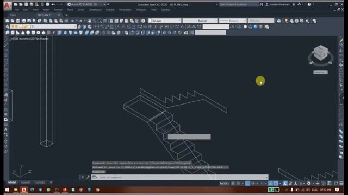This screenshot has width=348, height=195.
Task: Toggle Clean Screen in status bar
Action: [336, 183]
